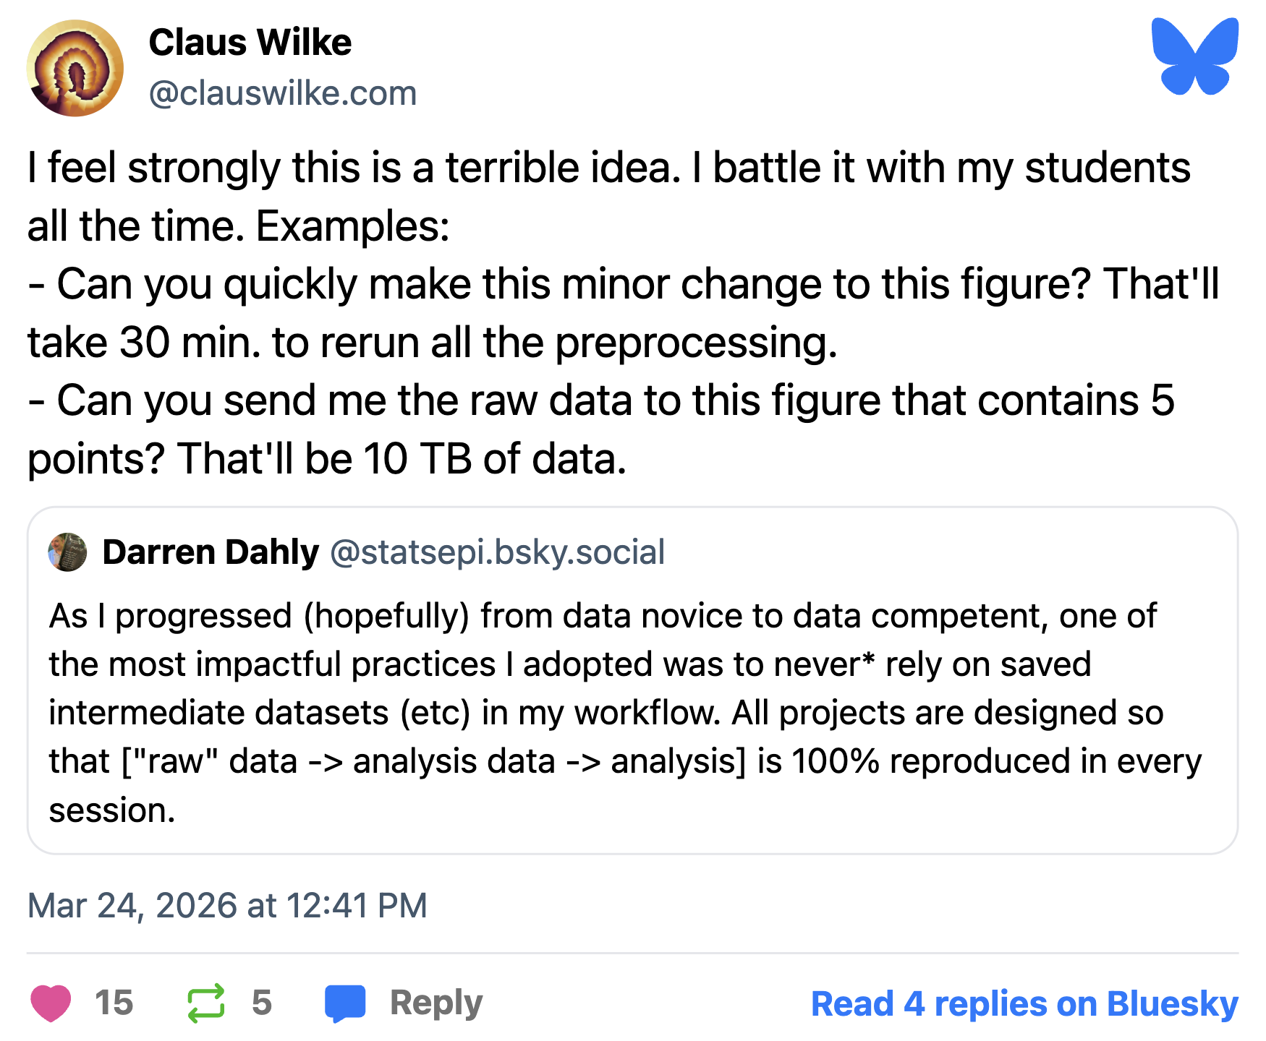Click the Darren Dahly author name

point(211,552)
